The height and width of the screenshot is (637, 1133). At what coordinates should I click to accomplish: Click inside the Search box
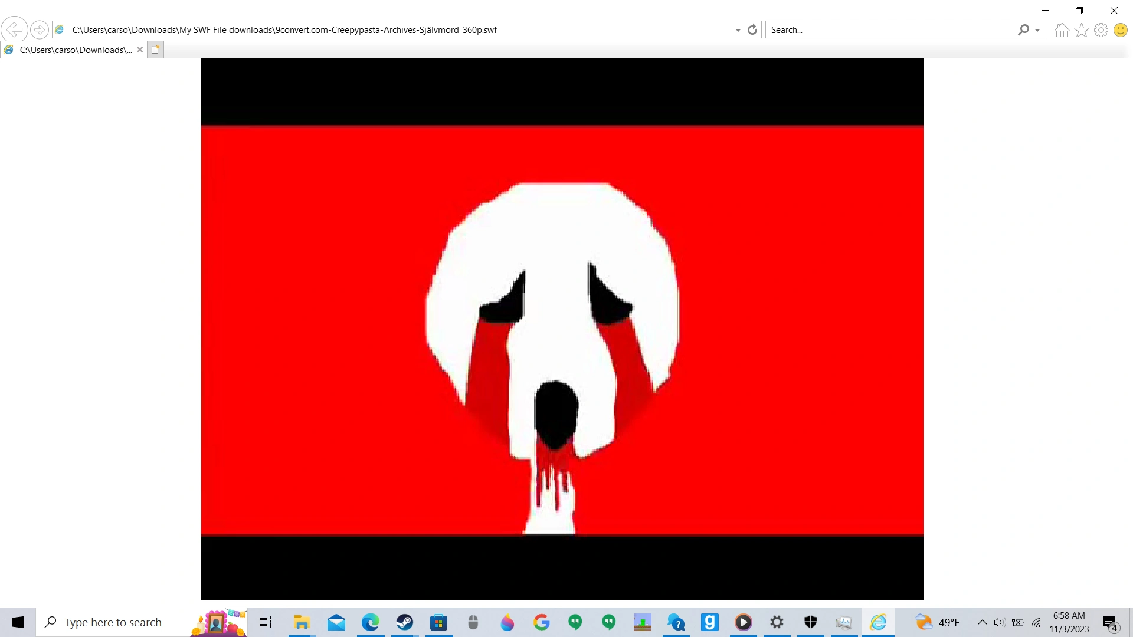[x=885, y=29]
